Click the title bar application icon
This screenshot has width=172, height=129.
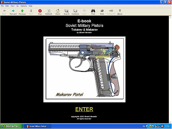(x=2, y=2)
